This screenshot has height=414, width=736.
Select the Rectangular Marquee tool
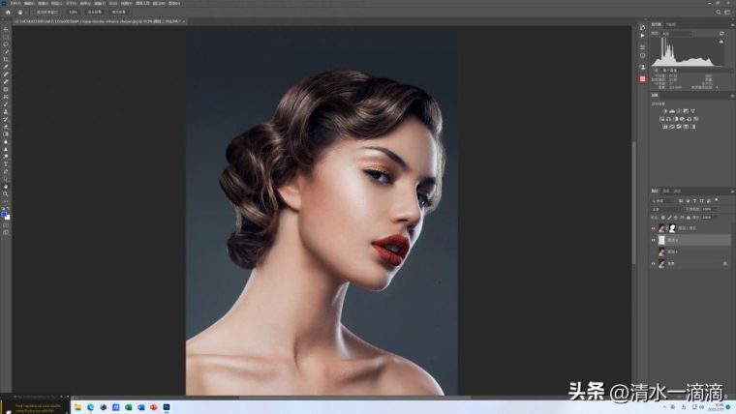pyautogui.click(x=6, y=37)
